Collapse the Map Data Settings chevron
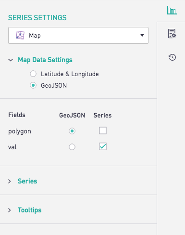Viewport: 185px width, 235px height. 11,60
